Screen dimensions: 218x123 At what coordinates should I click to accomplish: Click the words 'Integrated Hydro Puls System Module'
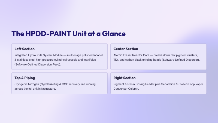pos(38,55)
